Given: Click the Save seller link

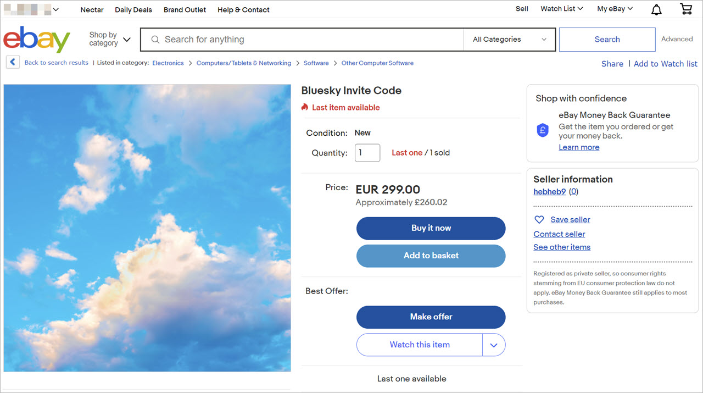Looking at the screenshot, I should pos(571,219).
